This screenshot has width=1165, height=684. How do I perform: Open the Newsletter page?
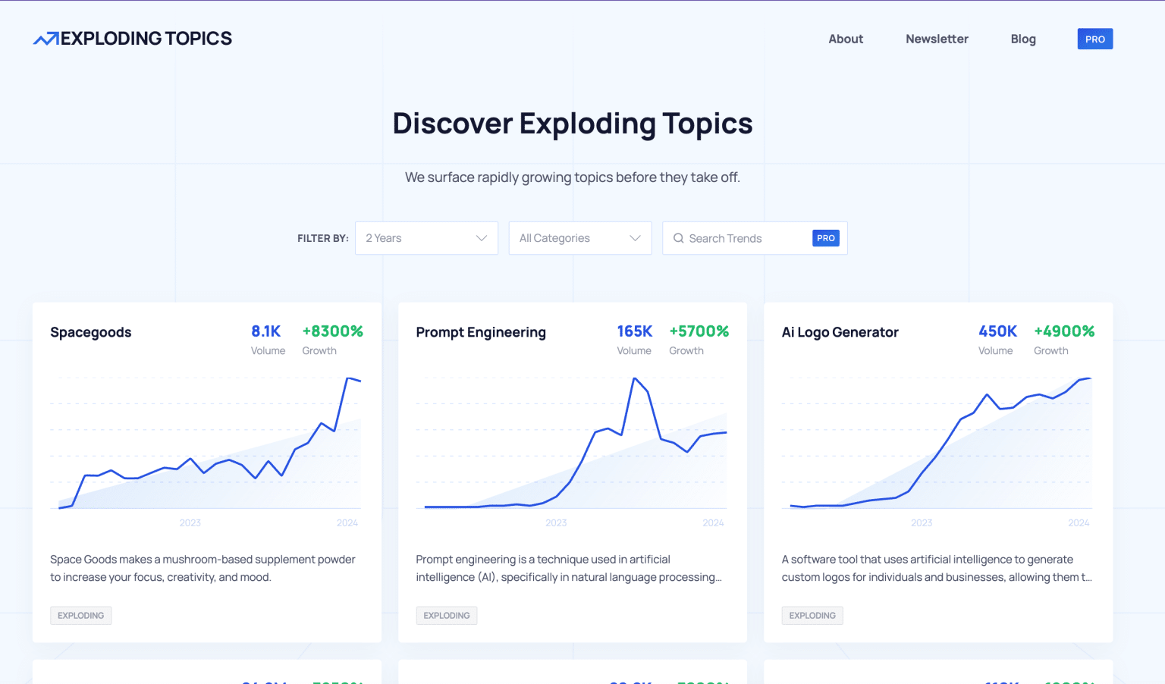(937, 39)
